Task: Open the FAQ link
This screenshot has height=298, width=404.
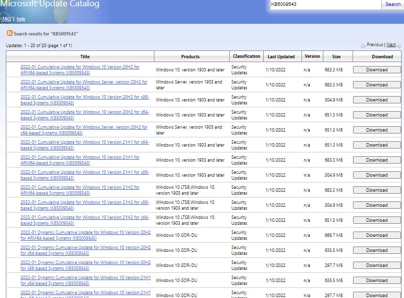Action: pos(6,19)
